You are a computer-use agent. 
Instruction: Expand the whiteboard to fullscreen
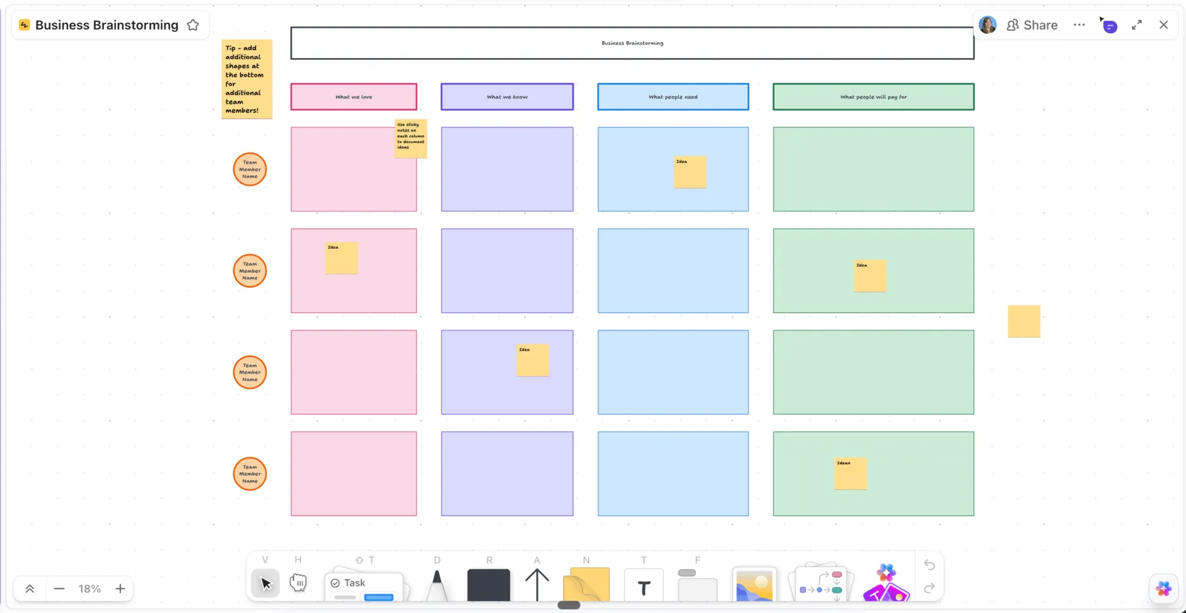1137,25
